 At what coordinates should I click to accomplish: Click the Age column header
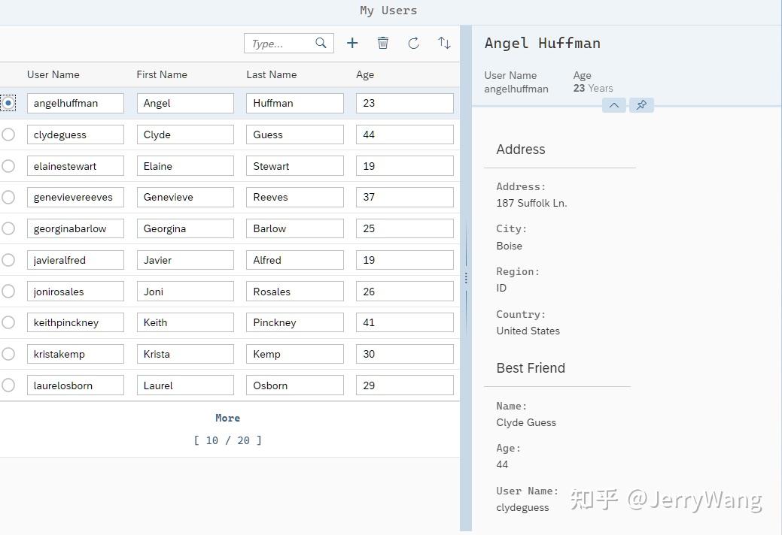365,74
